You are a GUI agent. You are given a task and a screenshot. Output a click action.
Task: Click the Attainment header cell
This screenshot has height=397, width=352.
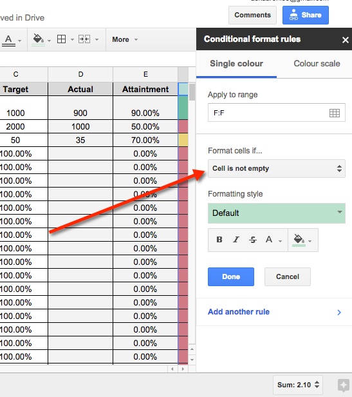coord(145,89)
